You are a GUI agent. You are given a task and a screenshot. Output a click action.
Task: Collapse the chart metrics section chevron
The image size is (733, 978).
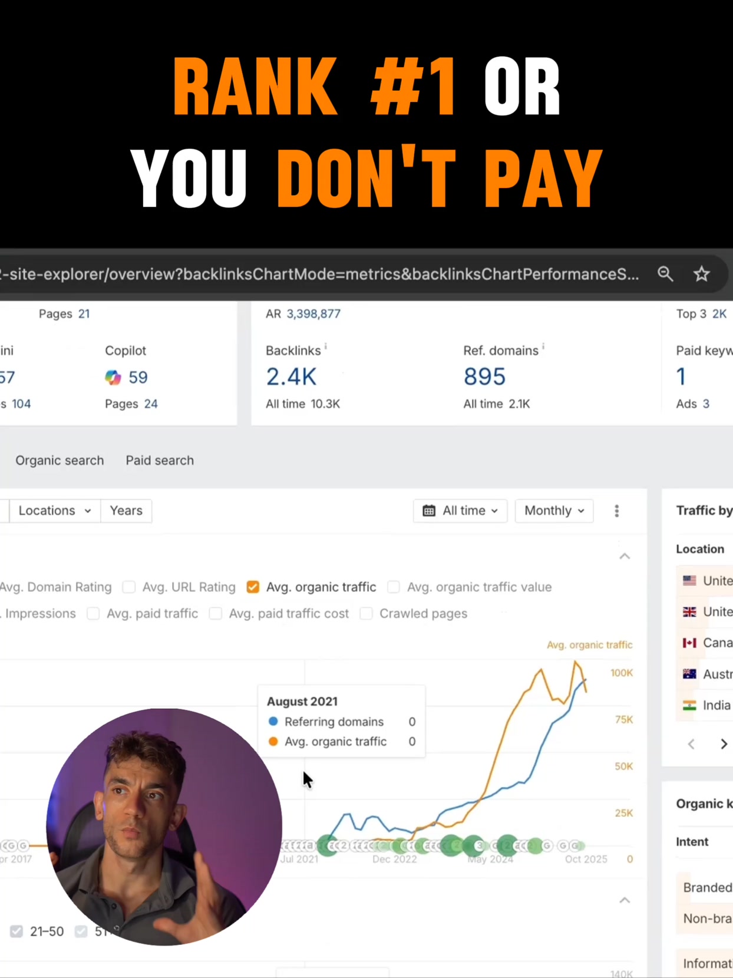click(625, 556)
